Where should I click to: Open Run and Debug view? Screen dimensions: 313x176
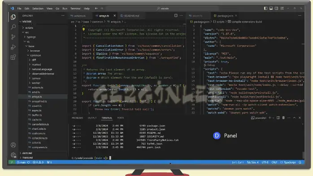tap(13, 47)
